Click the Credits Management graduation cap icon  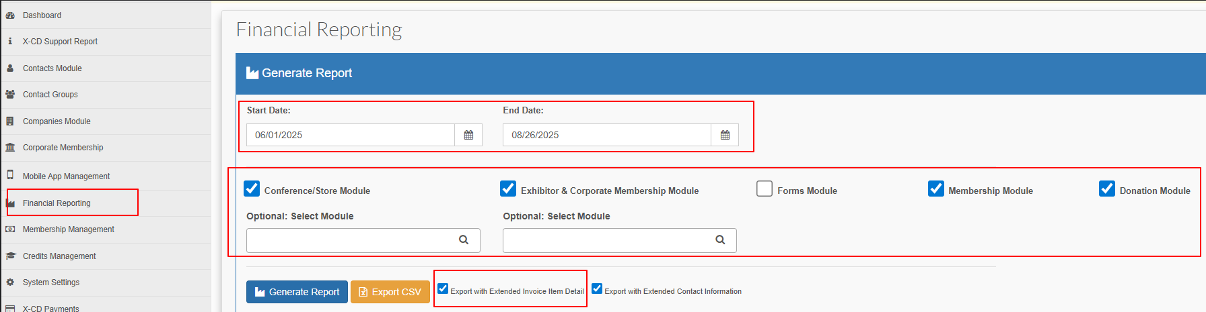[x=10, y=256]
